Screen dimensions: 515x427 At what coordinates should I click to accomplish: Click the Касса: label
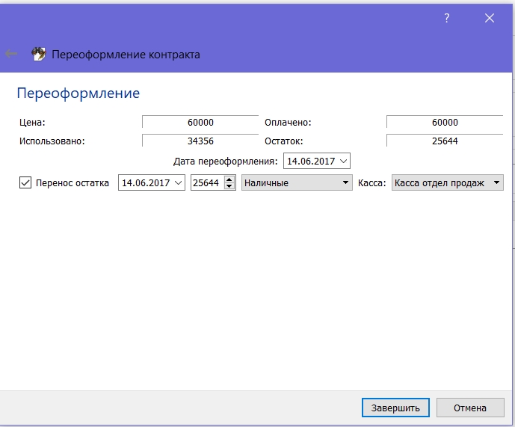371,182
